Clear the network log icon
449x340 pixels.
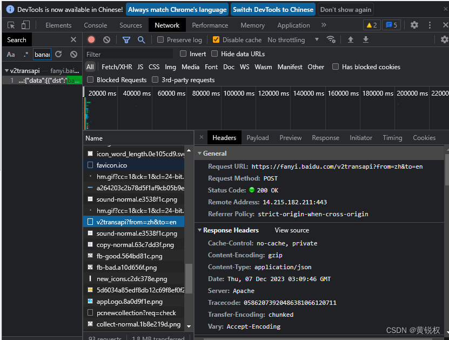[106, 39]
